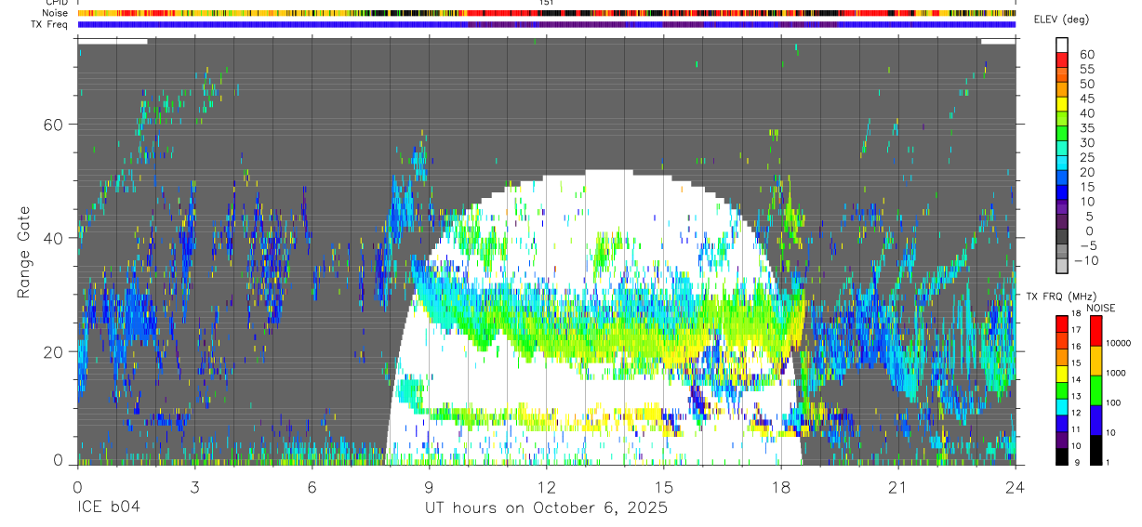Pick the yellow NOISE bar segment above 1000
1142x527 pixels.
(x=1096, y=361)
